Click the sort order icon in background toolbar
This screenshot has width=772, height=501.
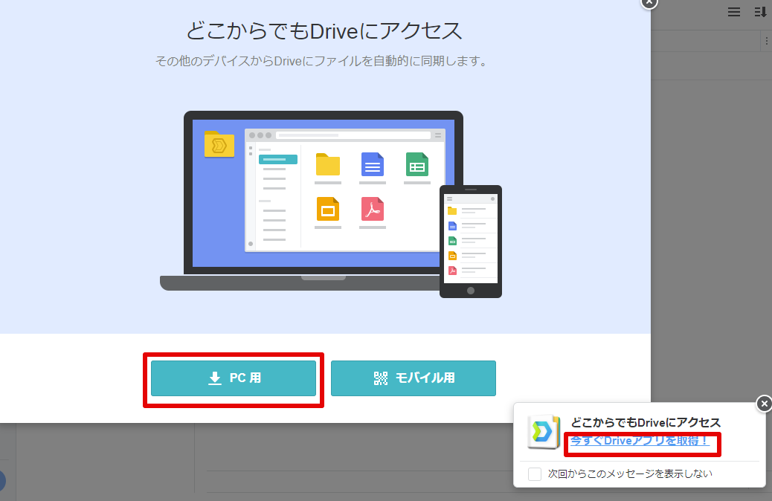point(760,13)
